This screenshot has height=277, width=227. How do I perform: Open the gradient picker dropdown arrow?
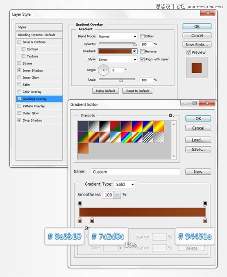[x=134, y=51]
